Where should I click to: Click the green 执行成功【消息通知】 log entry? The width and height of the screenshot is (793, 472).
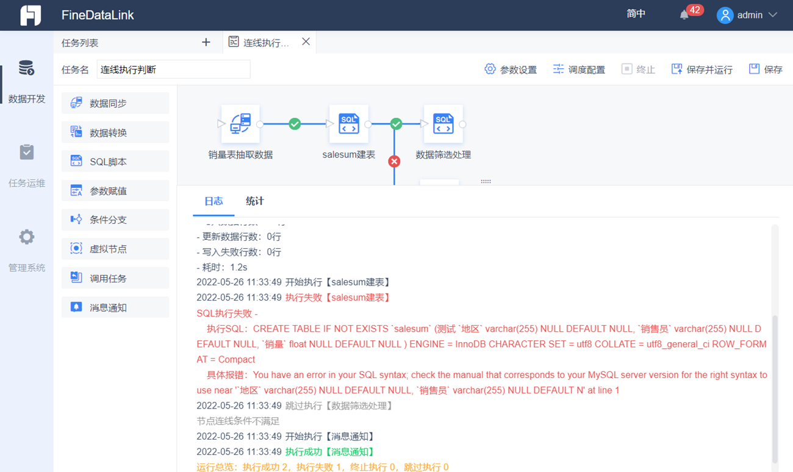[330, 452]
